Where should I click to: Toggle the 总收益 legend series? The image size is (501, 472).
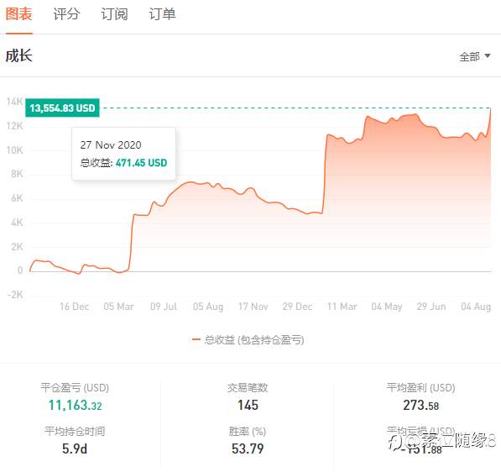(248, 339)
